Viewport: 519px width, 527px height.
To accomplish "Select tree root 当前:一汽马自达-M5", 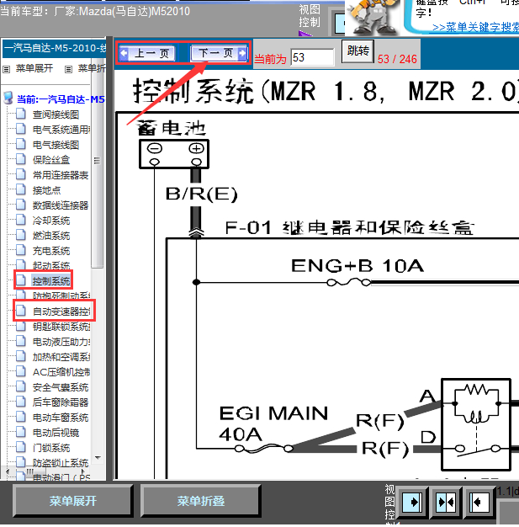I will click(x=61, y=99).
